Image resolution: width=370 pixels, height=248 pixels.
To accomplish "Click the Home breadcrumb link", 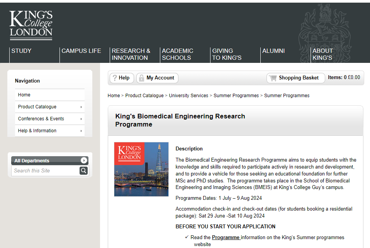I will (114, 96).
